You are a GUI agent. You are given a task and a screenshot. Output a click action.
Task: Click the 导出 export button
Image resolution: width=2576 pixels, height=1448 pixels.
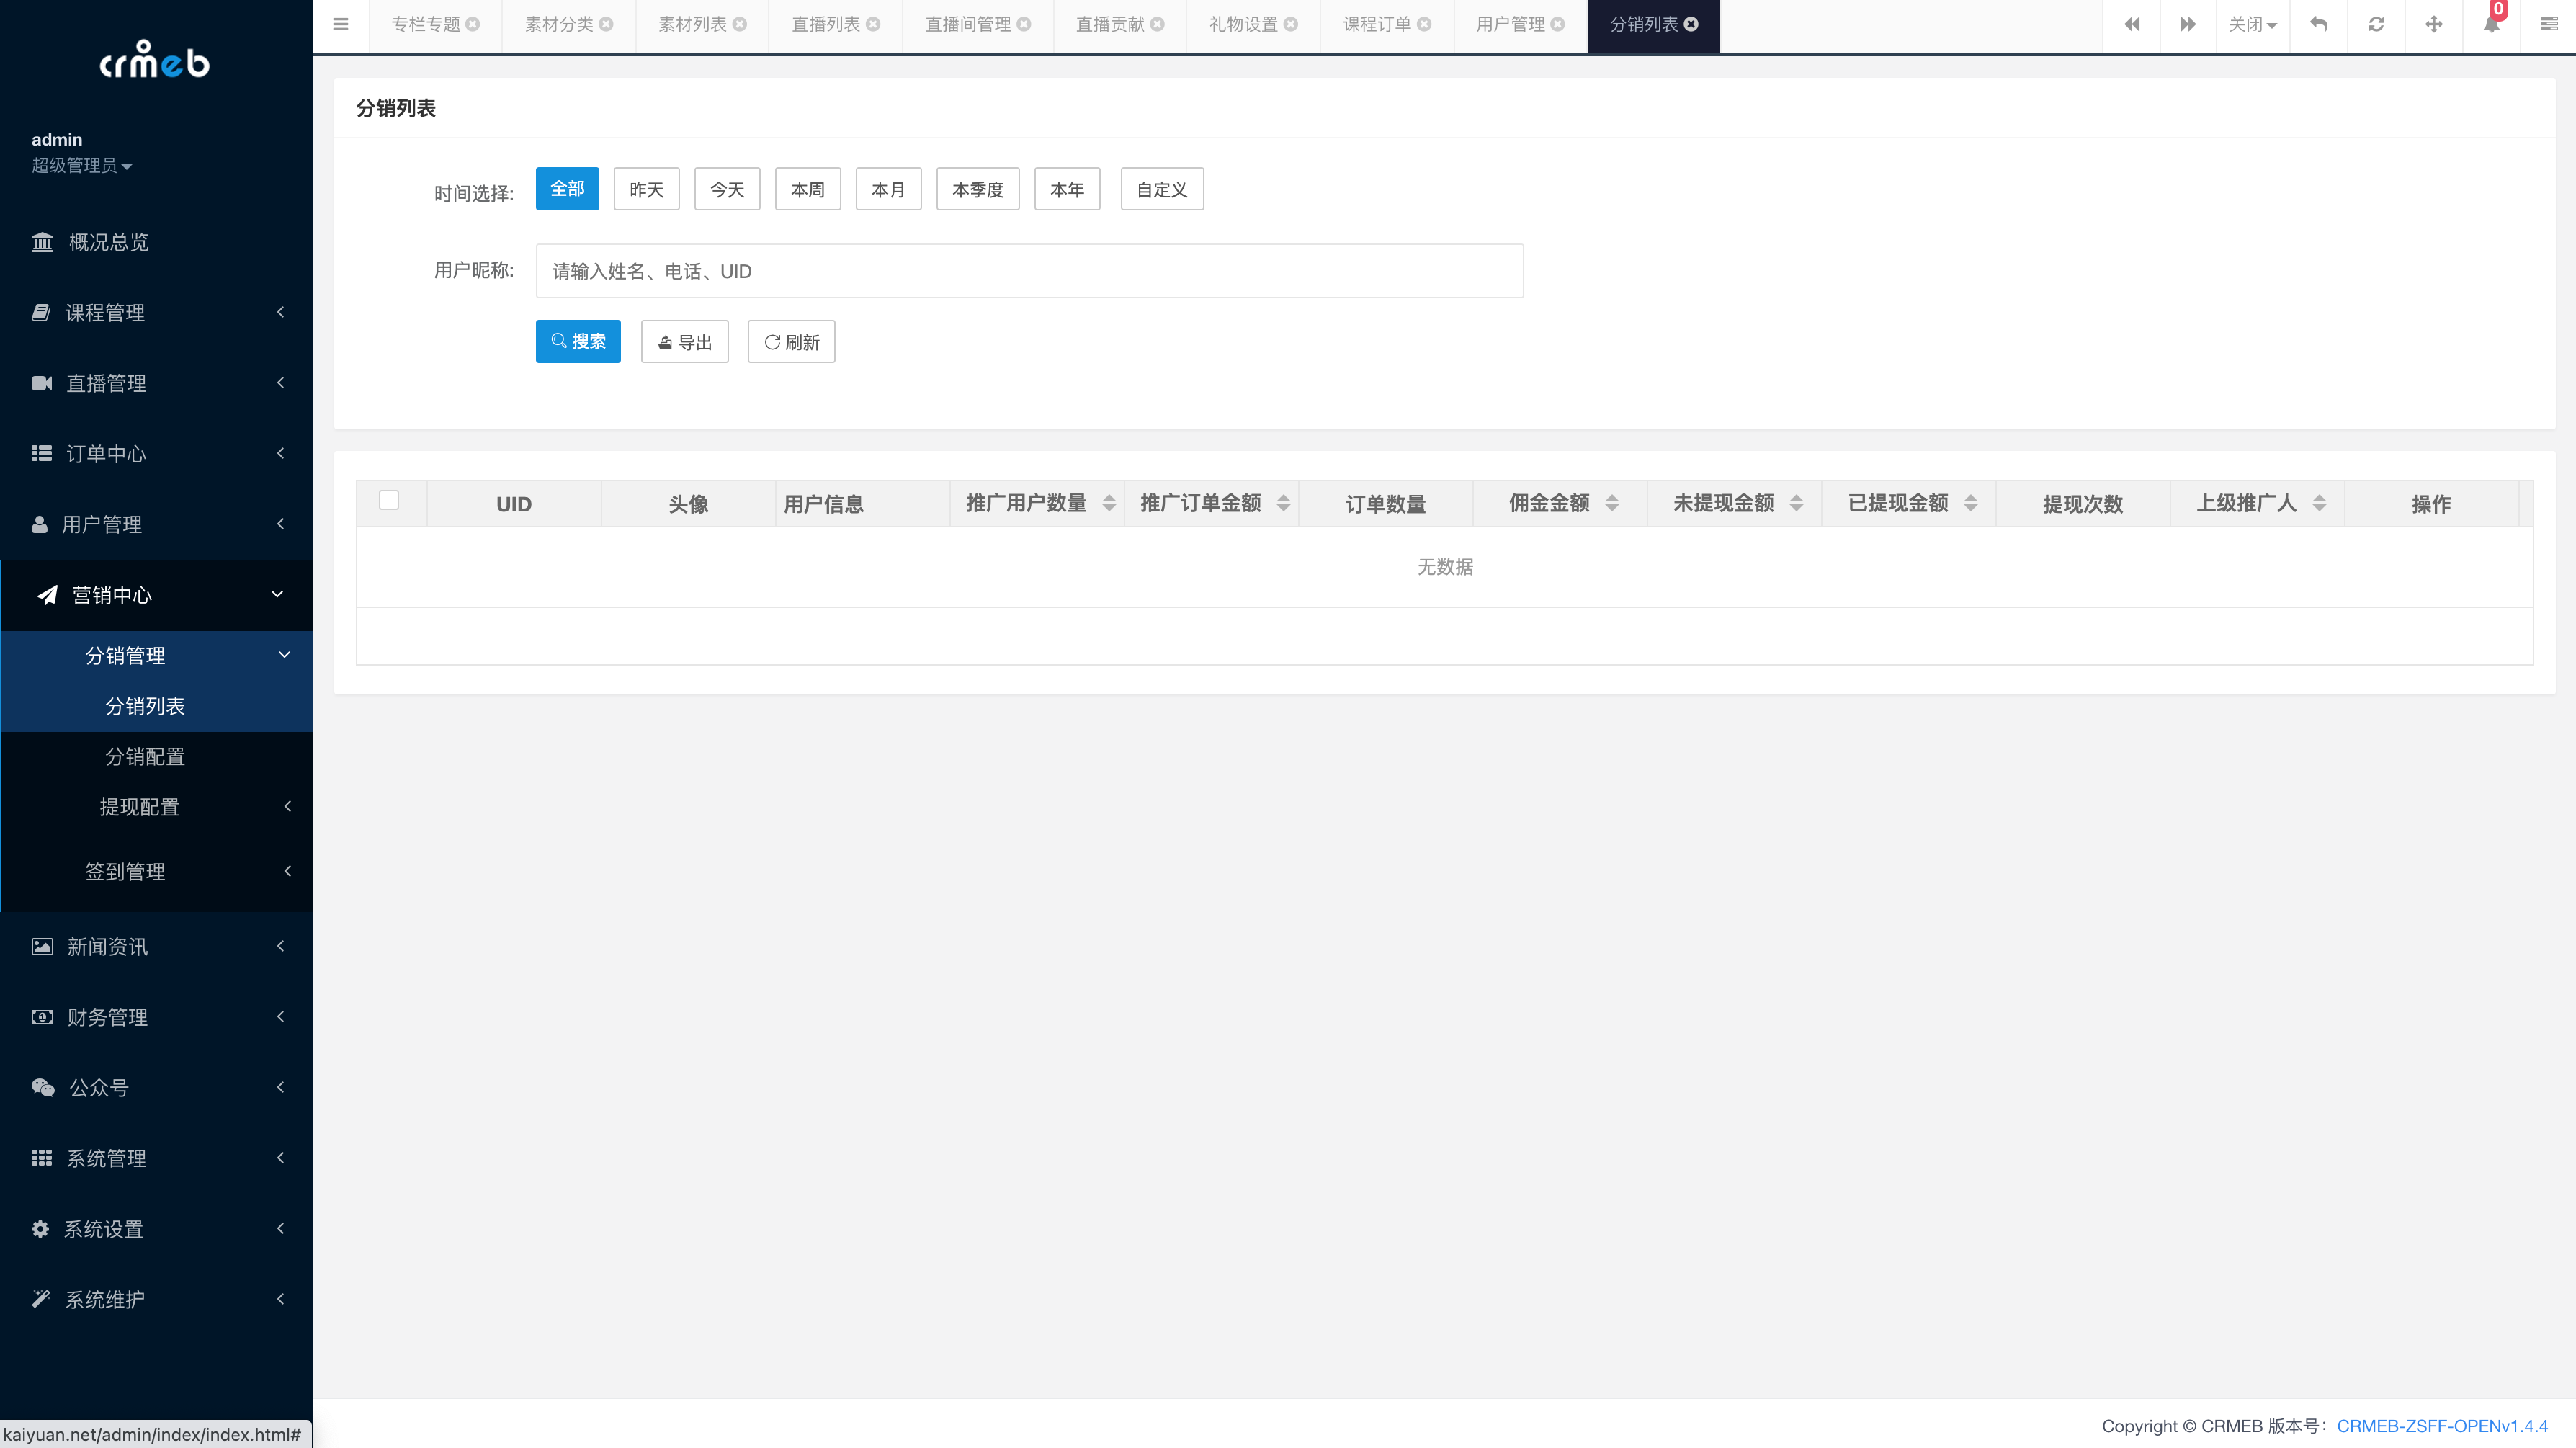[684, 342]
